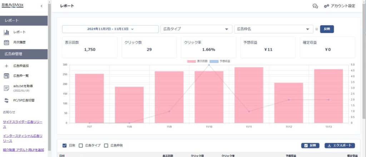Open the chat message icon in header

[315, 6]
